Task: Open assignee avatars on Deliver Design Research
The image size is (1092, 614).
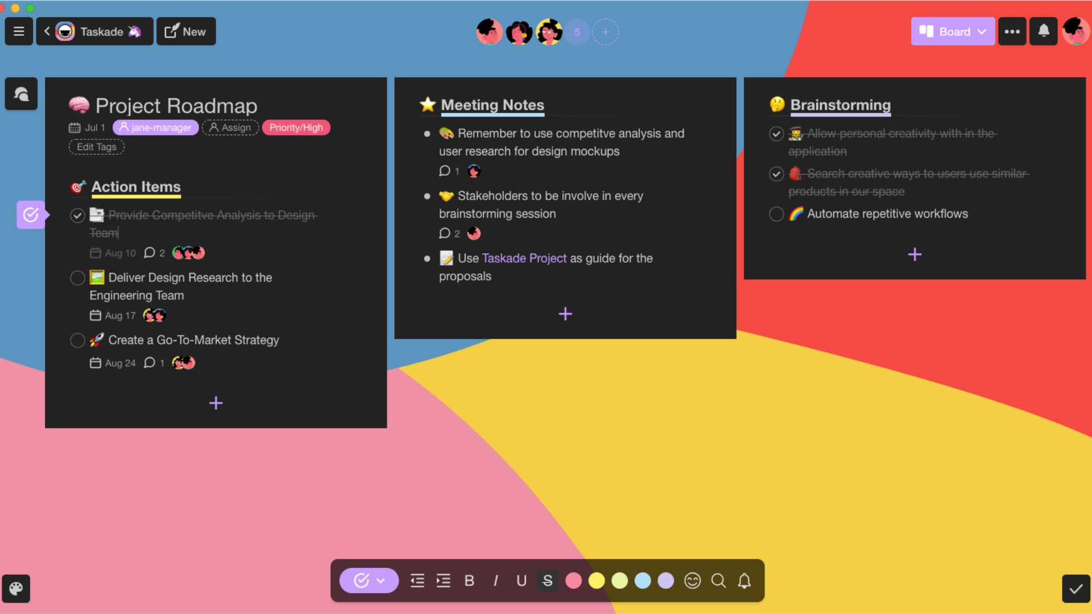Action: (x=154, y=315)
